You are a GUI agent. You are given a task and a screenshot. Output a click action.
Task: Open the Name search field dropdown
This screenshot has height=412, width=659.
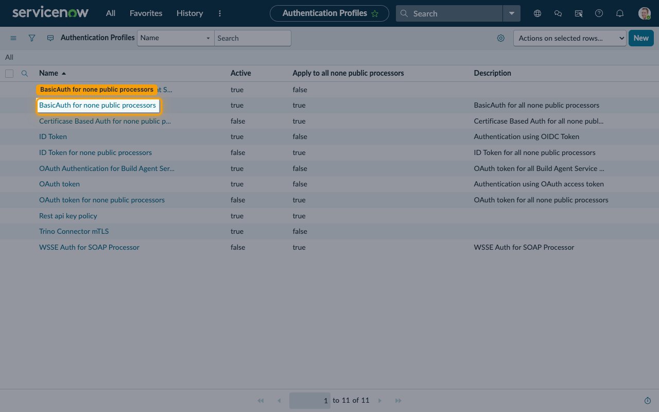pyautogui.click(x=176, y=38)
